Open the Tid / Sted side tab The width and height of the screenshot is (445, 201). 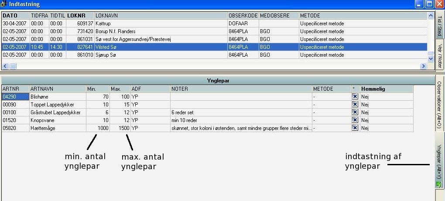pos(439,26)
